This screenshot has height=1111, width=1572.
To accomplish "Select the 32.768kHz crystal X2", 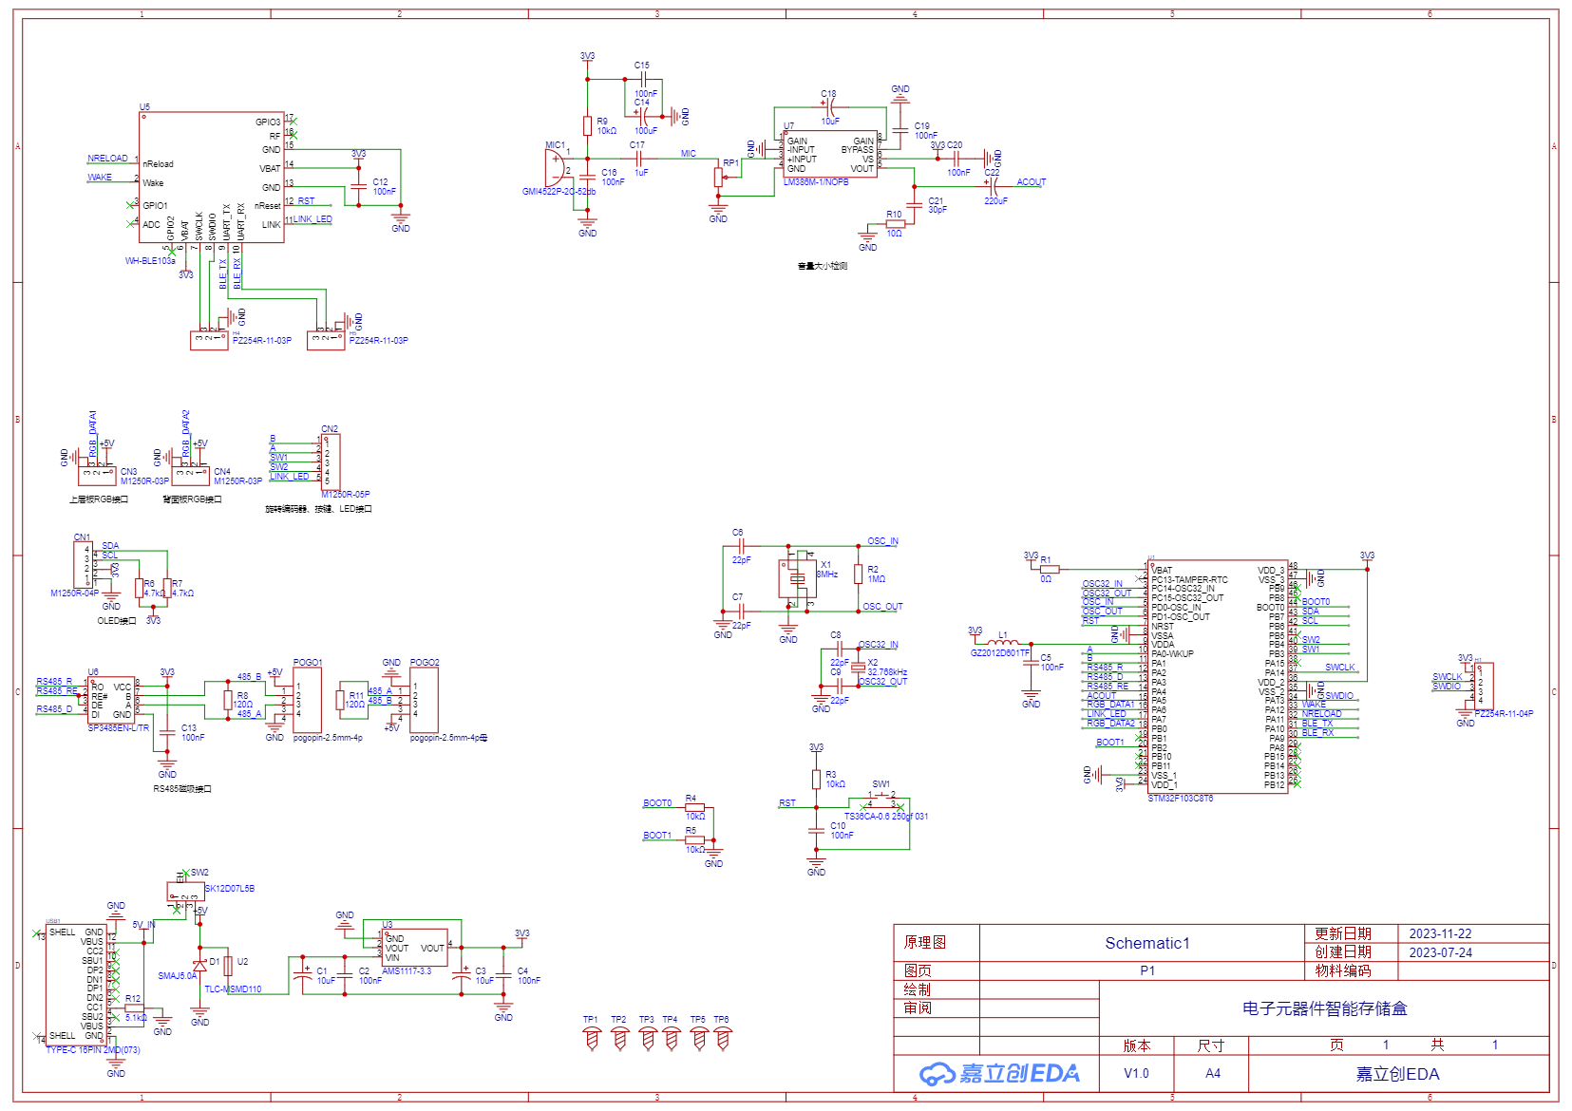I will [x=859, y=667].
